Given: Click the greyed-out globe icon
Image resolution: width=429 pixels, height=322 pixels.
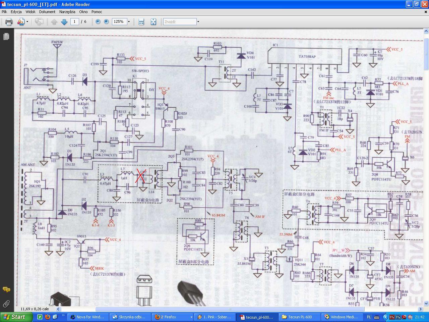Looking at the screenshot, I should (39, 22).
